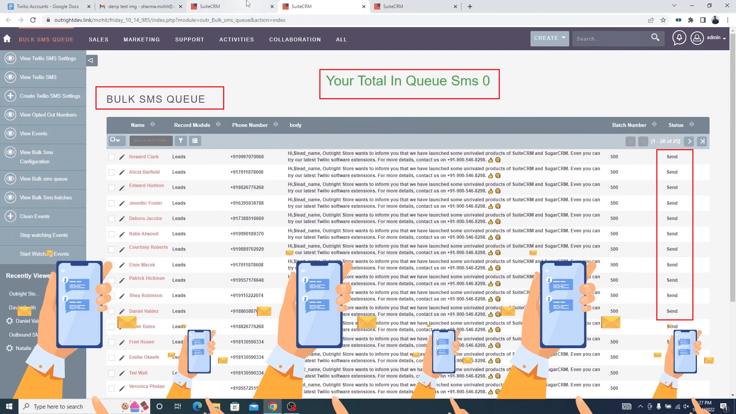
Task: Go to SuiteCRM home icon
Action: point(7,39)
